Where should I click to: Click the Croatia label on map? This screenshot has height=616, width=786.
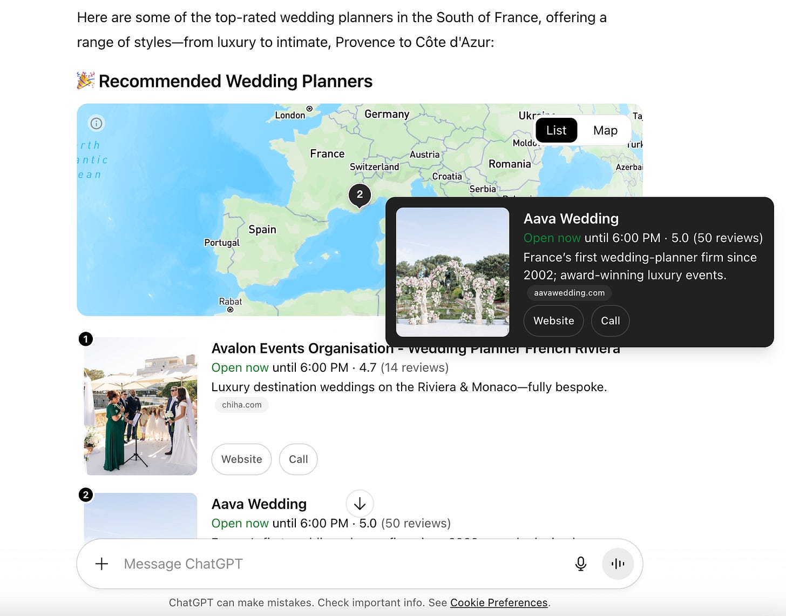pos(447,177)
